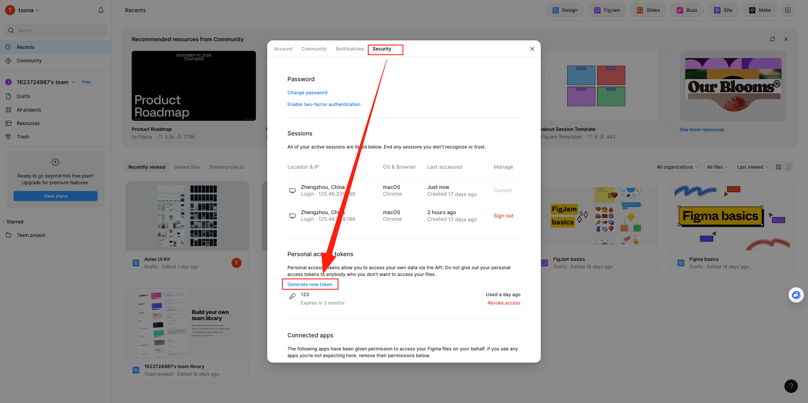Screen dimensions: 808x403
Task: Click the notifications bell icon
Action: click(101, 10)
